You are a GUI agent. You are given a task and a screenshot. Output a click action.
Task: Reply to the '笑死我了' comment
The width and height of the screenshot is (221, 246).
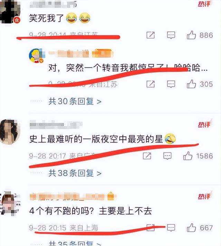171,35
